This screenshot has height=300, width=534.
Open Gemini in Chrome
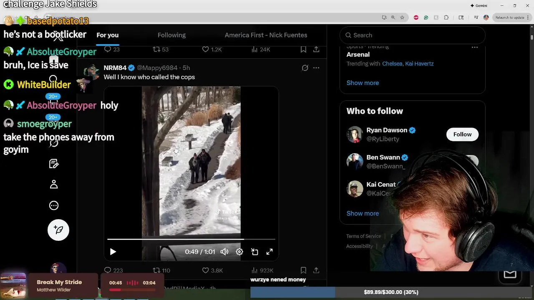coord(479,5)
